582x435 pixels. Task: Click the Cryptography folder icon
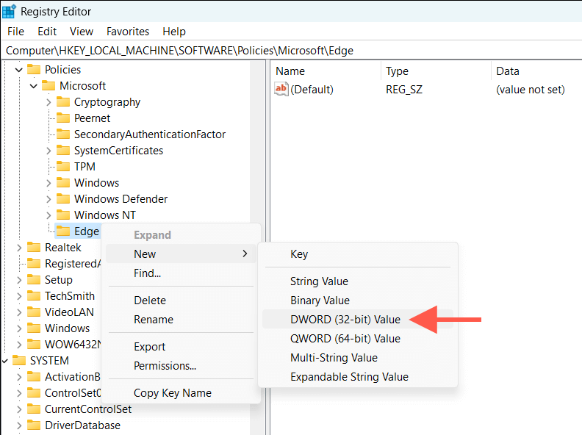63,102
